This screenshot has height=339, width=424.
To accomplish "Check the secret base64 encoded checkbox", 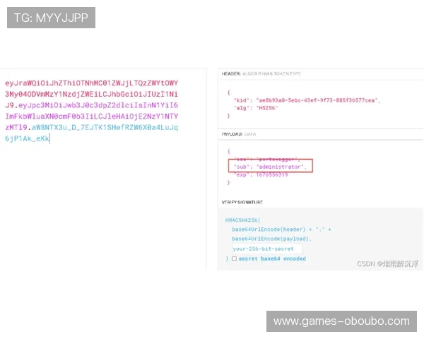I will 234,259.
